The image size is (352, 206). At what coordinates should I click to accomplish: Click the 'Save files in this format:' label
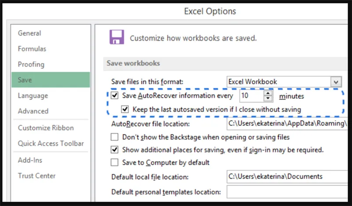(x=147, y=82)
